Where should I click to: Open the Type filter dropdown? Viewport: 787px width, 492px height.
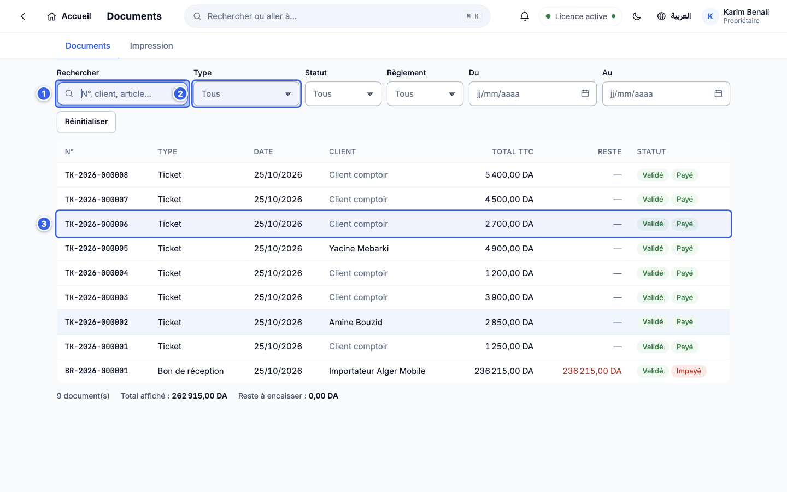pyautogui.click(x=246, y=93)
